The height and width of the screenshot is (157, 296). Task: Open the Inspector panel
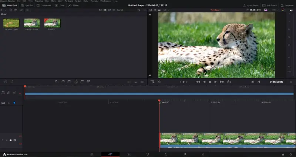coord(287,6)
